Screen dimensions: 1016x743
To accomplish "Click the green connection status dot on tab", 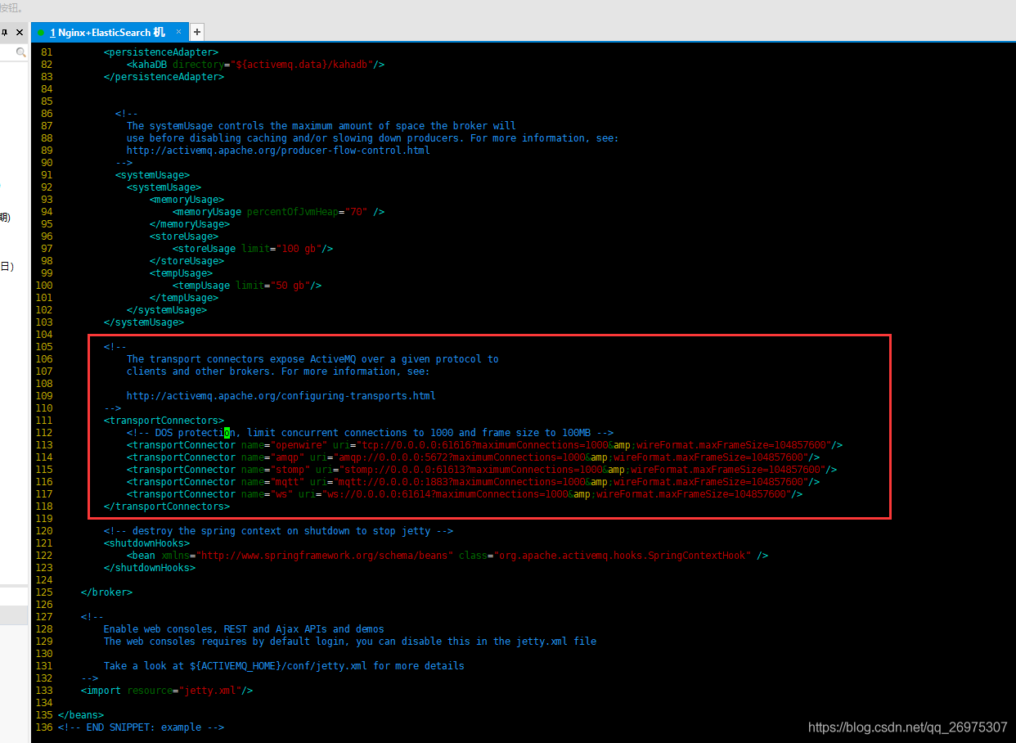I will (41, 33).
